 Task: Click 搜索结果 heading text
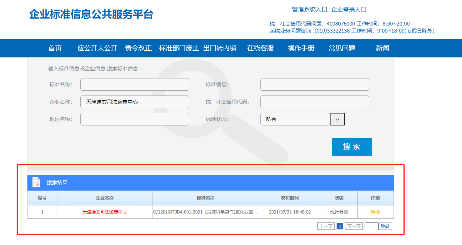(x=57, y=182)
